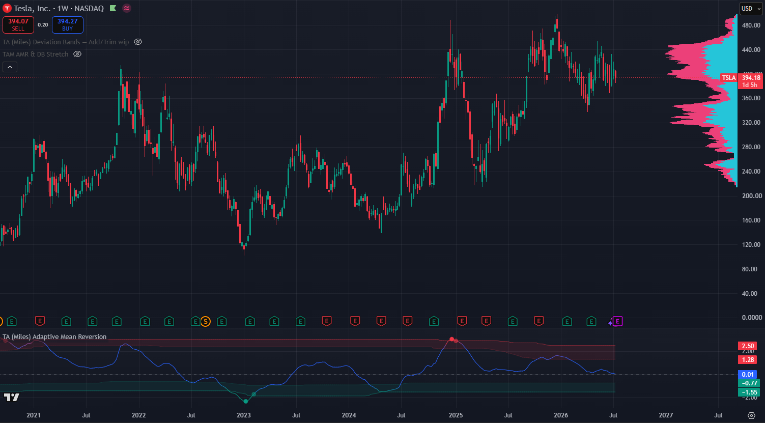
Task: Click the SELL button at 394.07
Action: point(18,24)
